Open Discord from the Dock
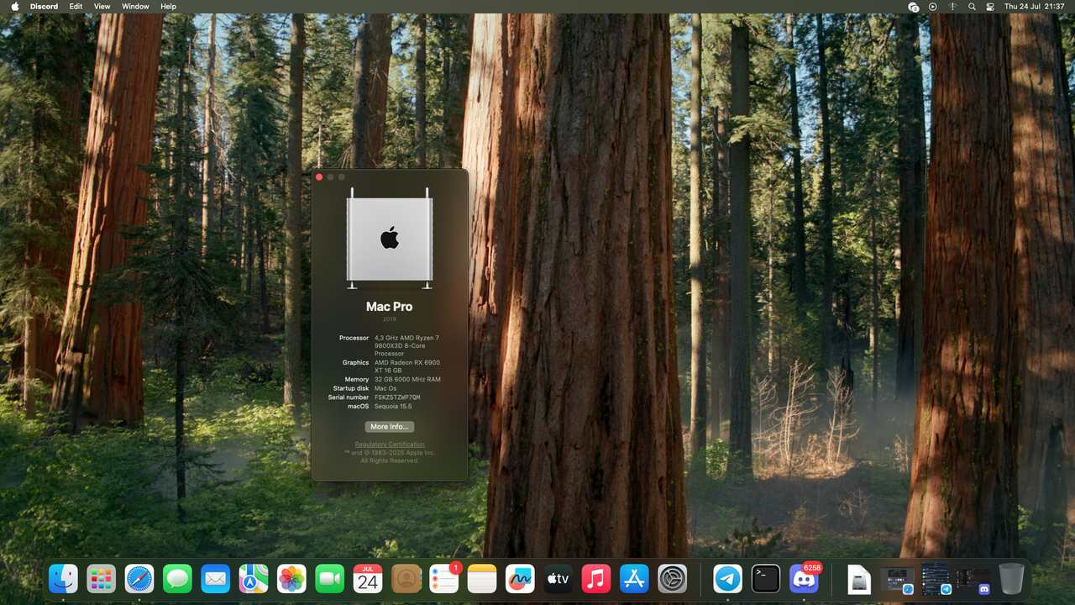1075x605 pixels. point(804,579)
